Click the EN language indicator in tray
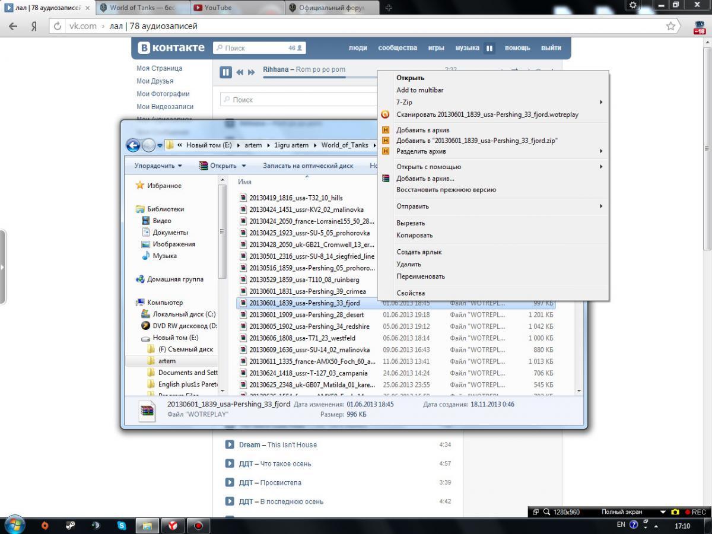This screenshot has width=712, height=534. pos(621,525)
